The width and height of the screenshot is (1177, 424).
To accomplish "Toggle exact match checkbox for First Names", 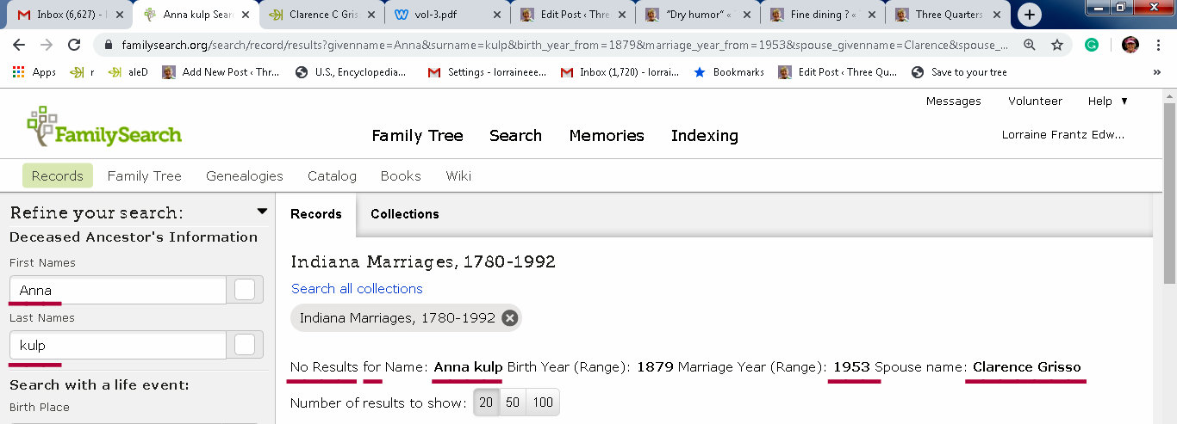I will pos(245,290).
